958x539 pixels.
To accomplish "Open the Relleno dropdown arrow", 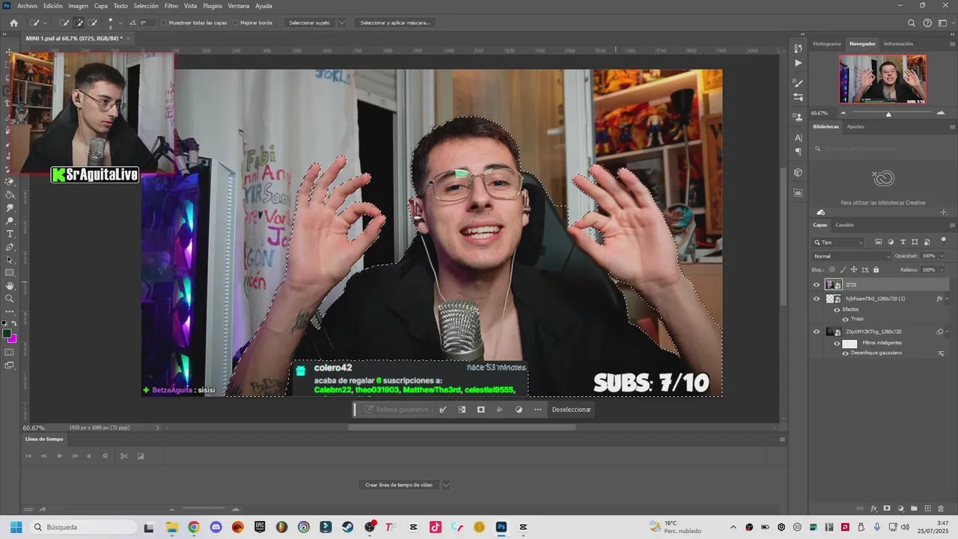I will pos(942,269).
